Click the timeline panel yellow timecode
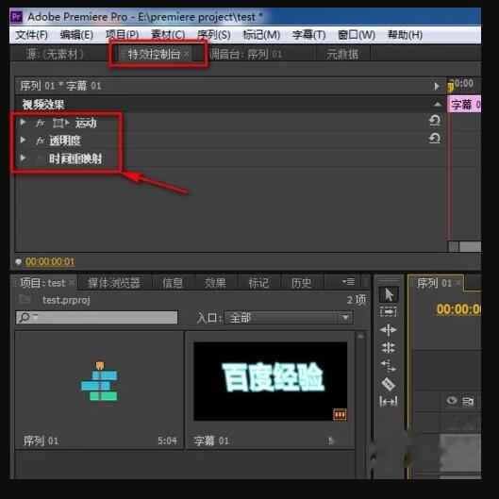Image resolution: width=499 pixels, height=499 pixels. point(458,309)
